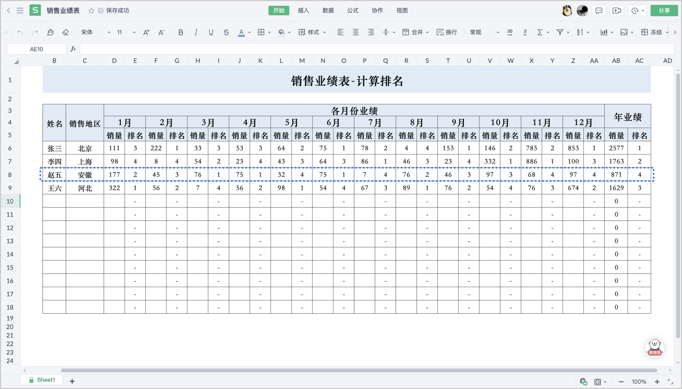Click the sort A-Z icon
682x389 pixels.
click(580, 32)
